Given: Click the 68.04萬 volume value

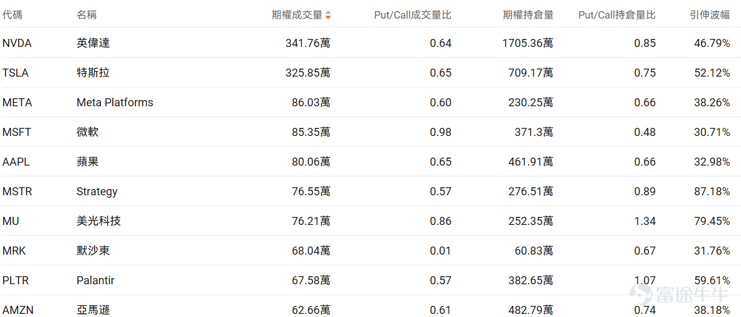Looking at the screenshot, I should tap(311, 251).
